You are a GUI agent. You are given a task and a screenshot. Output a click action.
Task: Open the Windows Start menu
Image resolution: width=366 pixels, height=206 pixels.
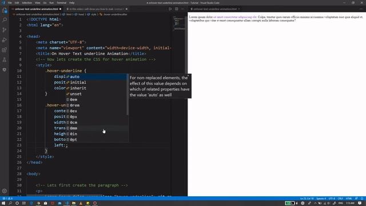coord(3,204)
